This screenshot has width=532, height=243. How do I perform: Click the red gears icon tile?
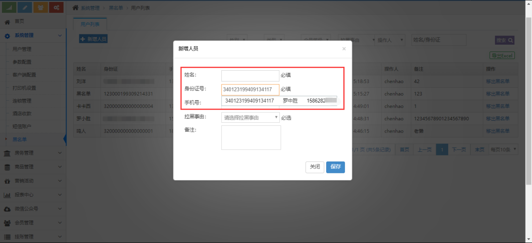pyautogui.click(x=56, y=7)
